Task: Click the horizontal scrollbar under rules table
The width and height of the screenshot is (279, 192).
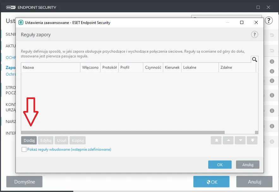Action: click(x=123, y=132)
